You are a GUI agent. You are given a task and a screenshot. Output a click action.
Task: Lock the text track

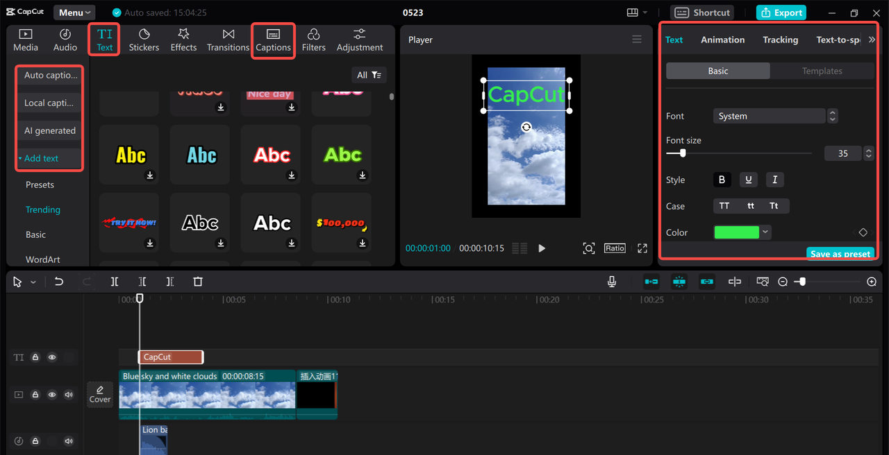[x=35, y=357]
